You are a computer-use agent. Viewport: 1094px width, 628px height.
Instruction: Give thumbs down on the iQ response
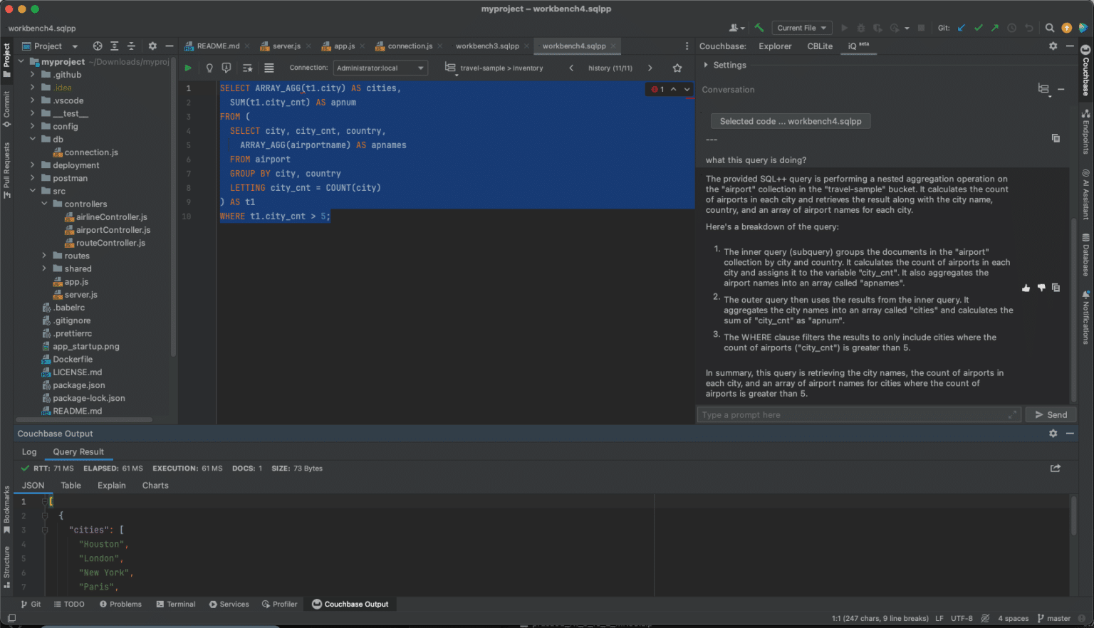[x=1041, y=288]
